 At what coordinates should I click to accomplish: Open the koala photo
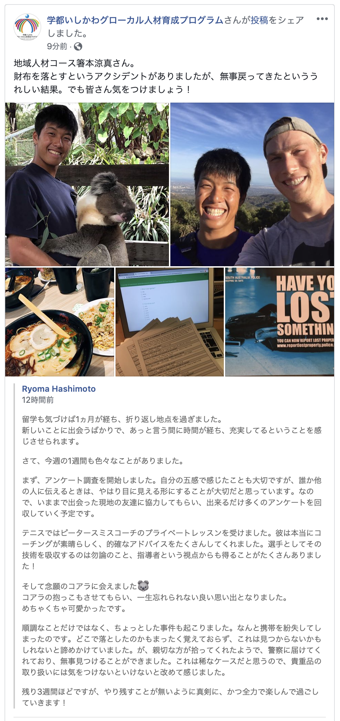pyautogui.click(x=87, y=184)
